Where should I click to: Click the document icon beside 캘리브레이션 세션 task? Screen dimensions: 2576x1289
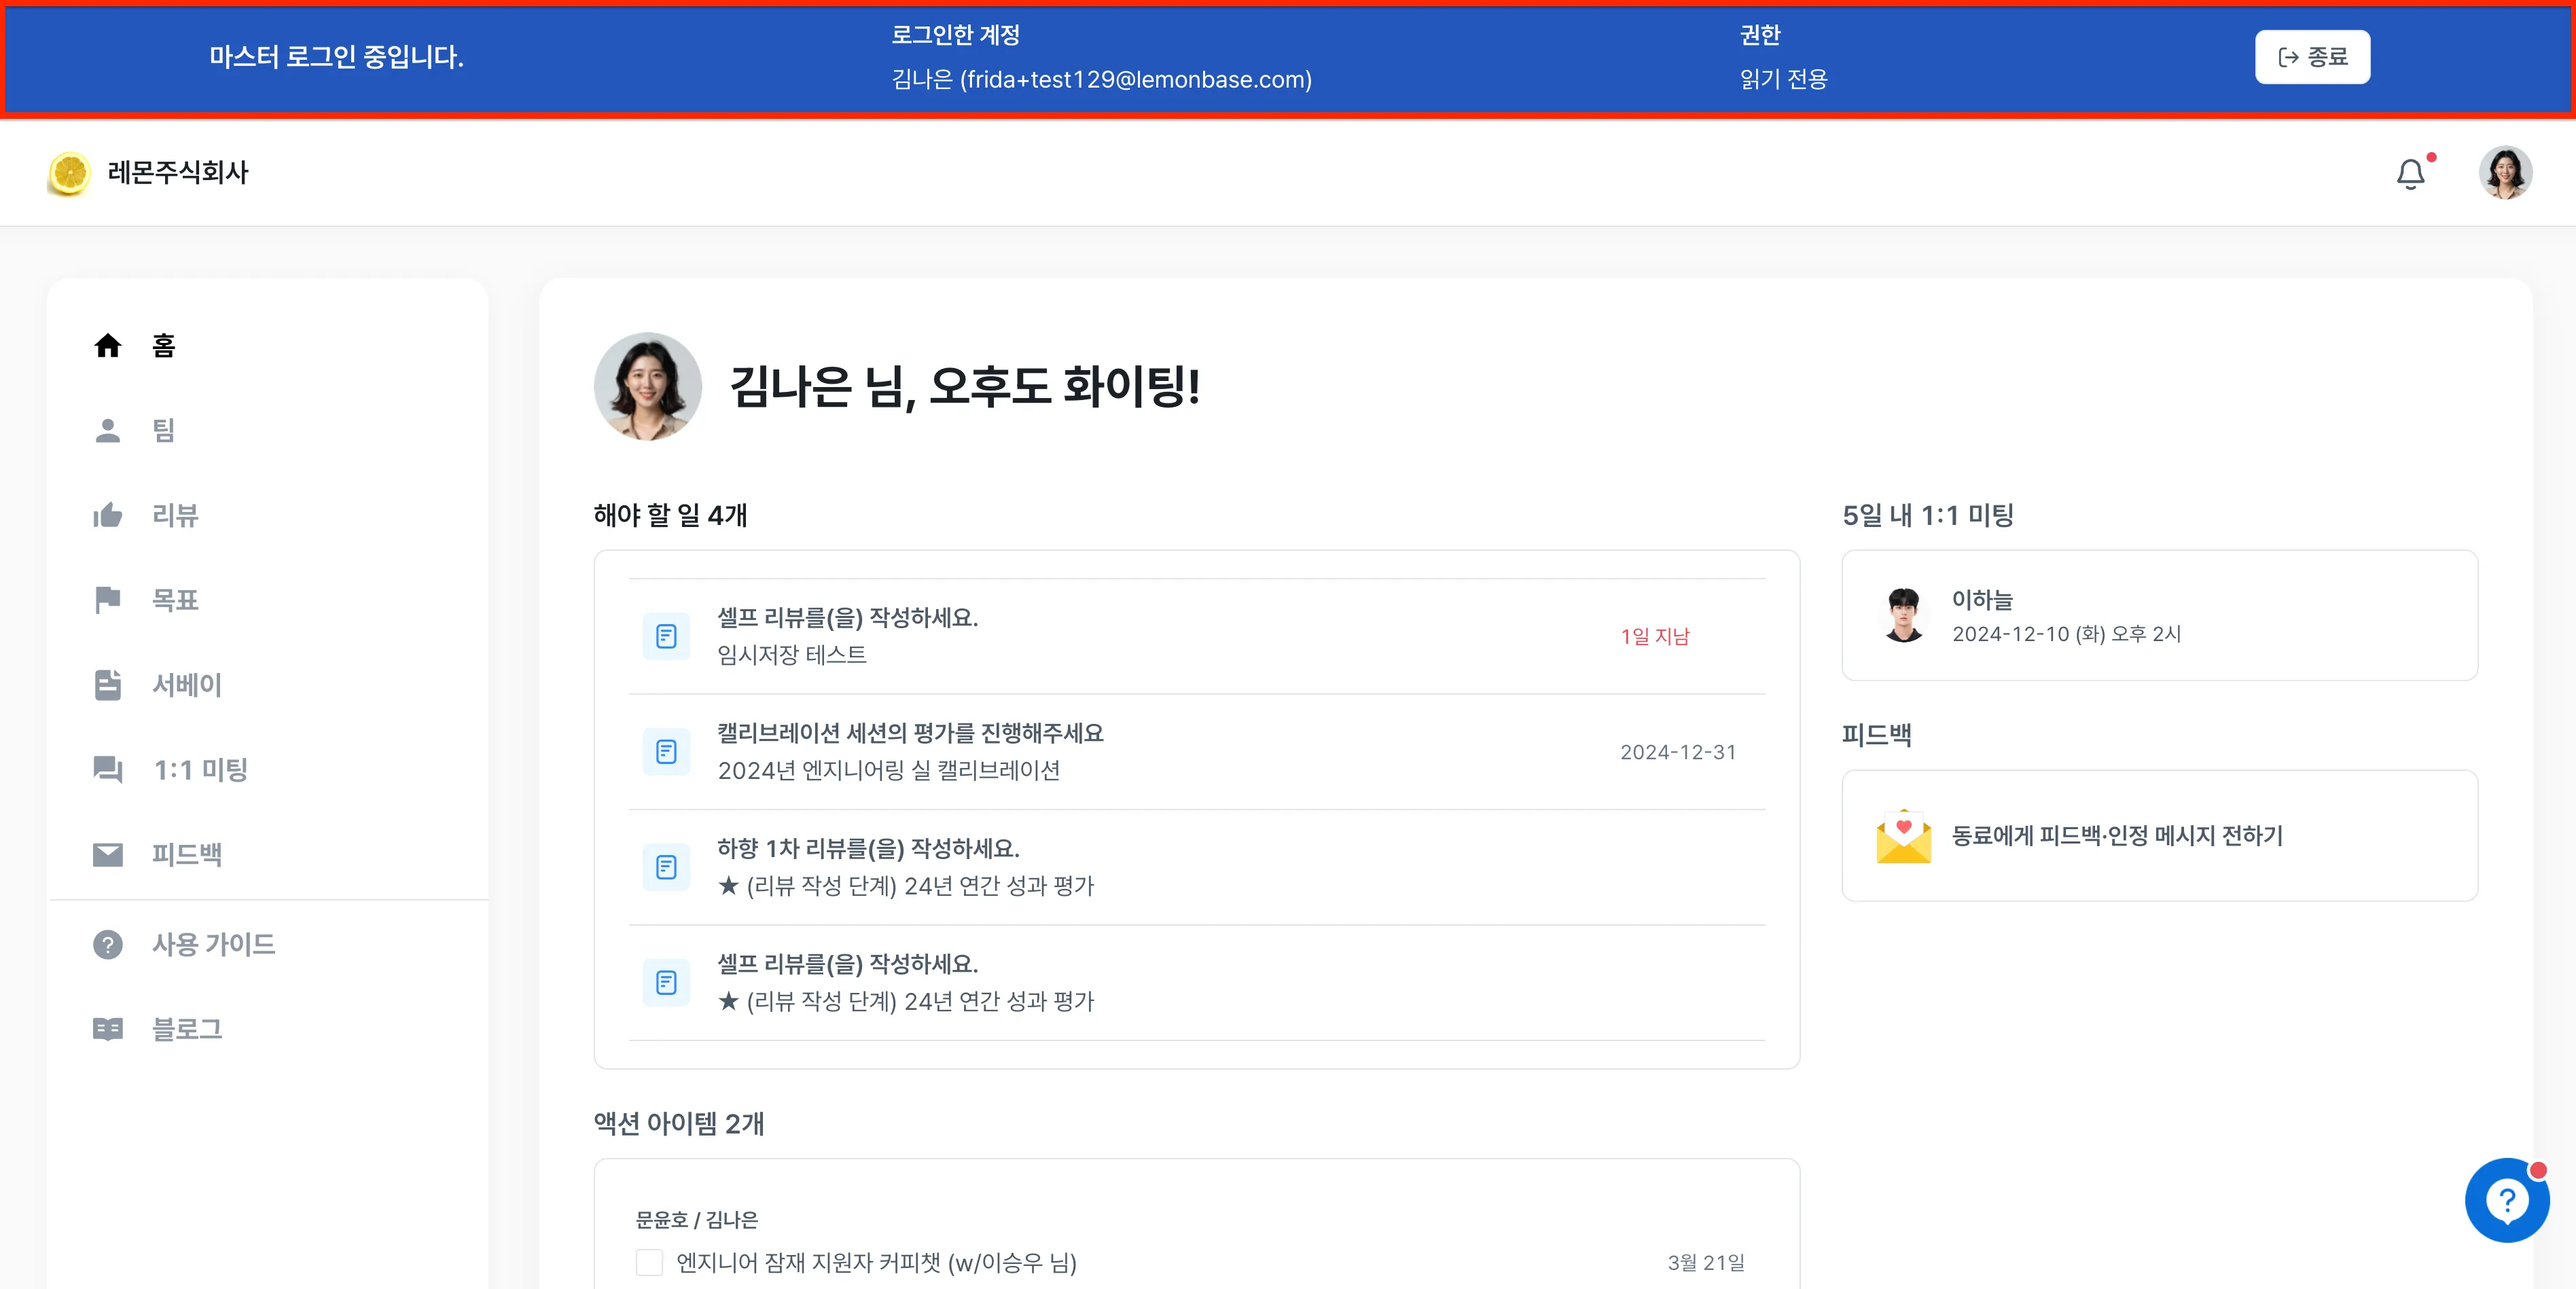point(666,752)
